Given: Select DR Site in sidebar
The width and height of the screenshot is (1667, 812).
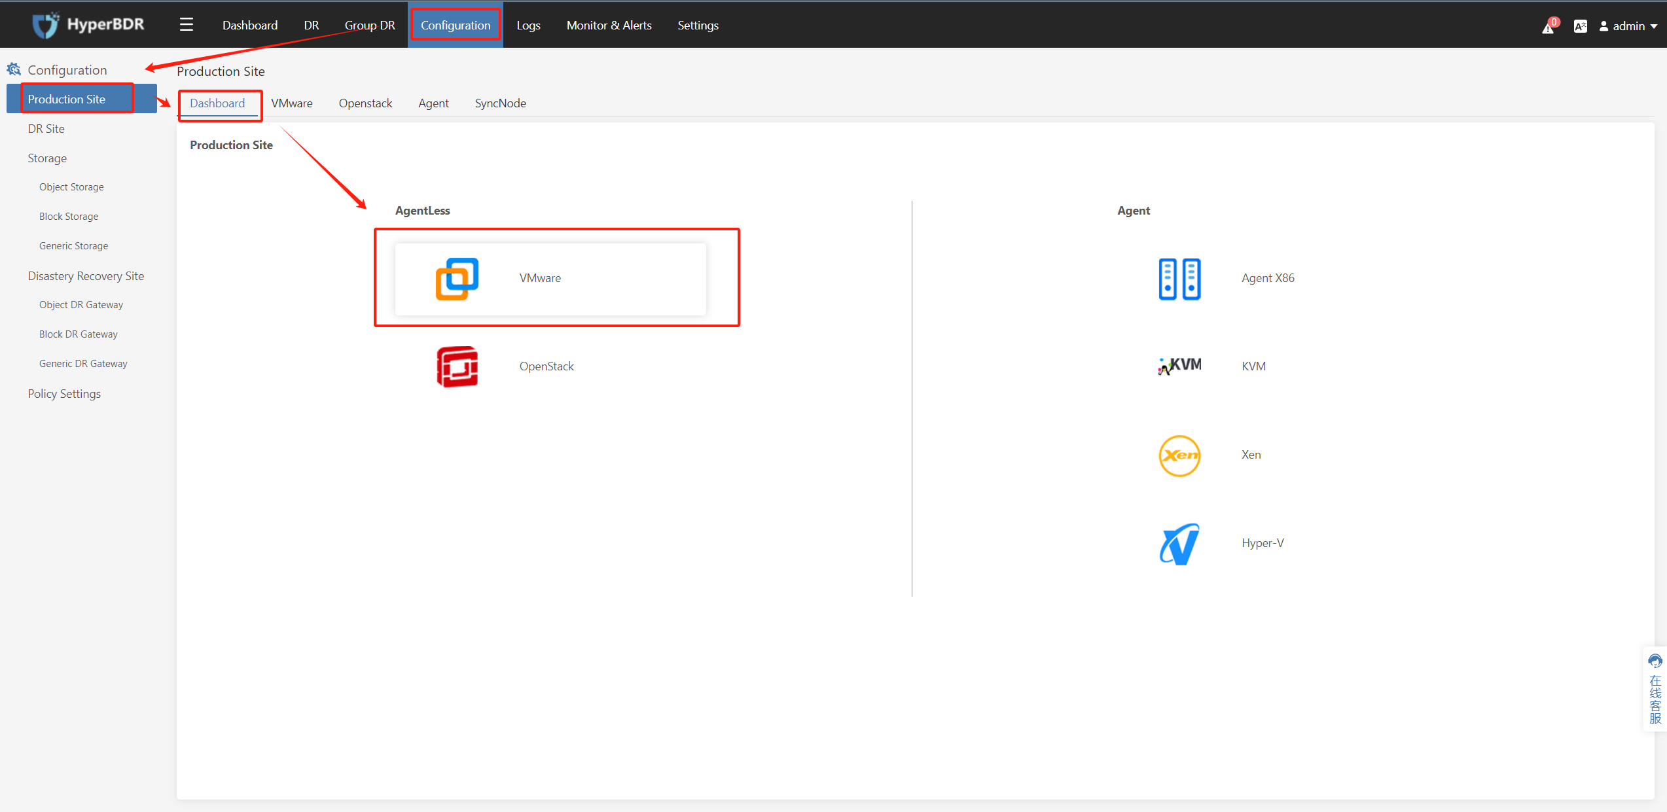Looking at the screenshot, I should click(x=46, y=129).
